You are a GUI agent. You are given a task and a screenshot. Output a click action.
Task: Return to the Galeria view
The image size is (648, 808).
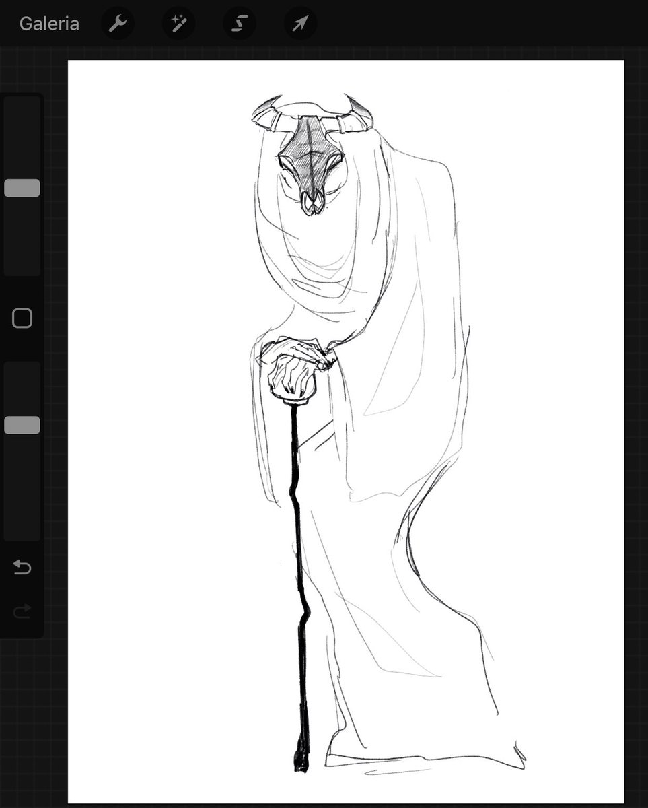(49, 24)
